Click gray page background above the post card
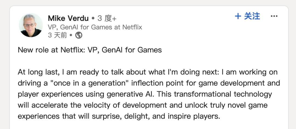Image resolution: width=296 pixels, height=129 pixels. coord(148,2)
